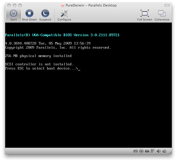Click '256 MB physical memory installed' text
Screen dimensions: 177x162
click(x=38, y=56)
